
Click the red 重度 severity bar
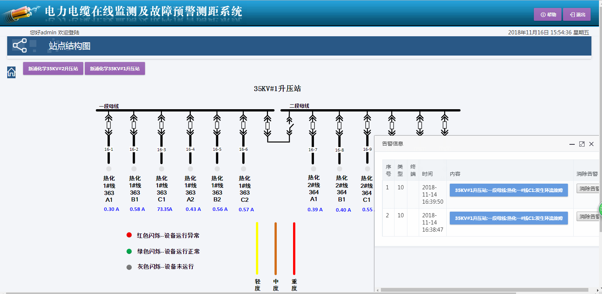point(294,248)
